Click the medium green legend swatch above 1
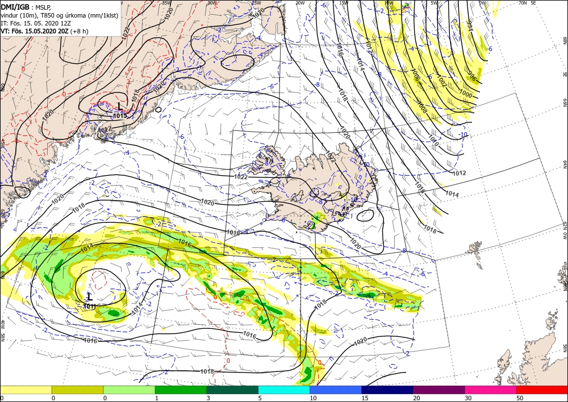 [x=181, y=390]
